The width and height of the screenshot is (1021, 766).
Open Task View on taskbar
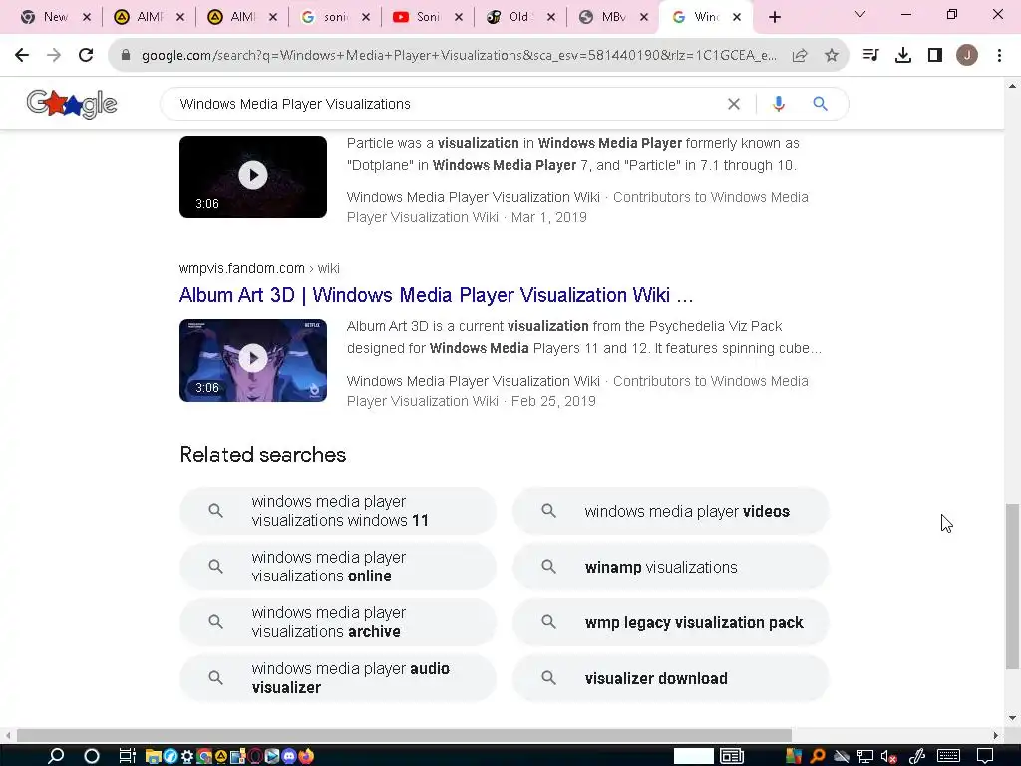127,756
